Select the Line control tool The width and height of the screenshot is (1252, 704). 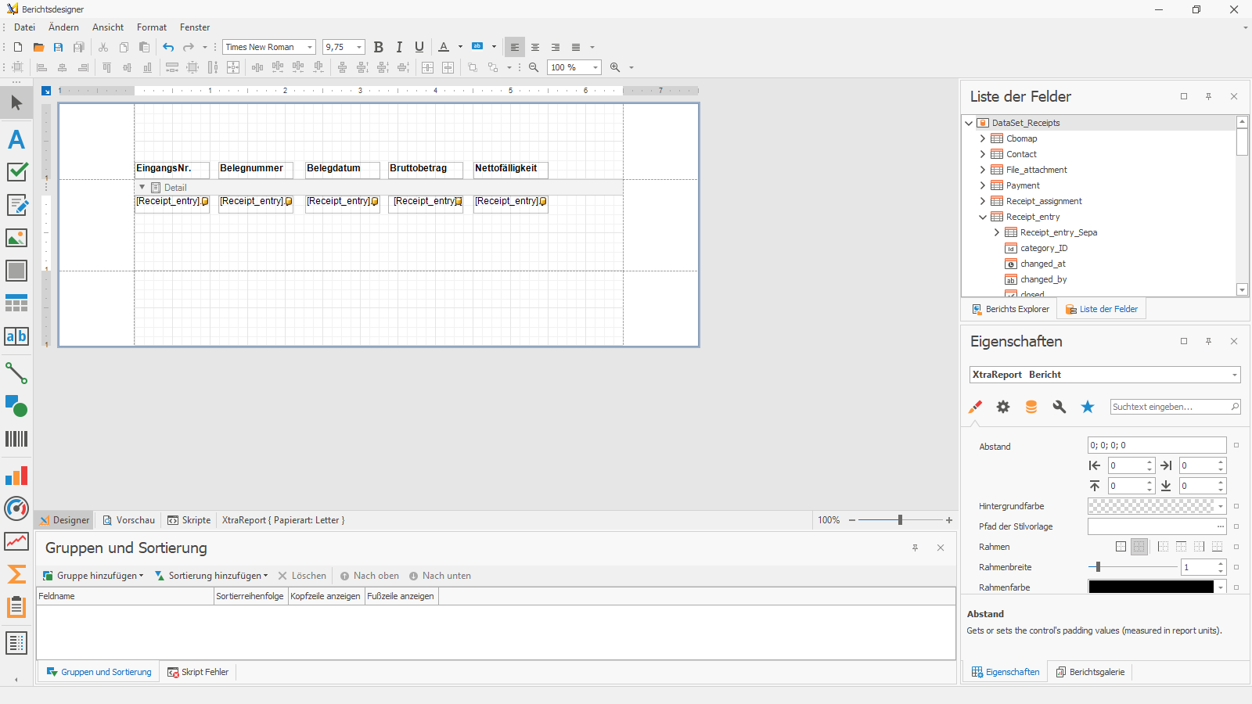[x=16, y=373]
